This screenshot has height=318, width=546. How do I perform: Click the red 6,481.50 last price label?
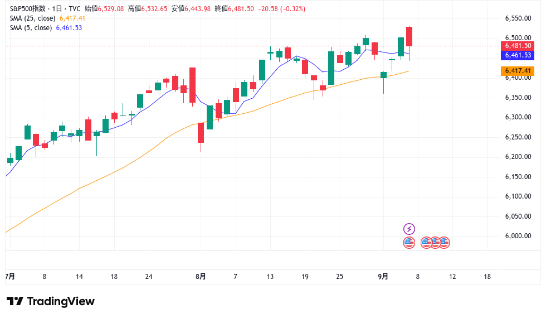tap(519, 46)
